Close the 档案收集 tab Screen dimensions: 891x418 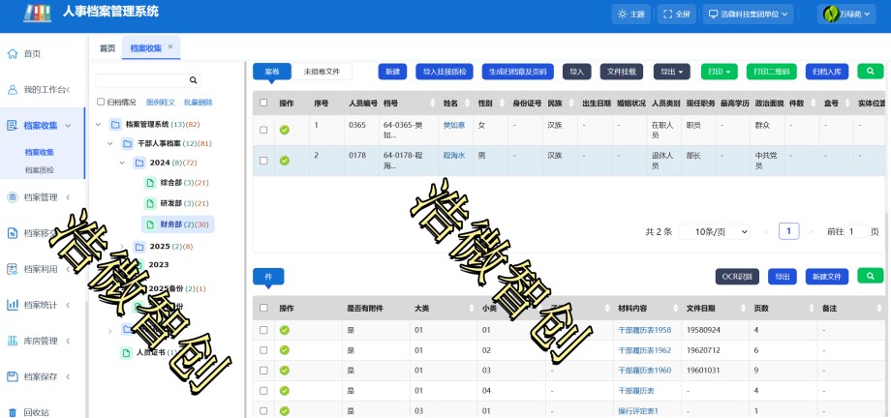[169, 47]
